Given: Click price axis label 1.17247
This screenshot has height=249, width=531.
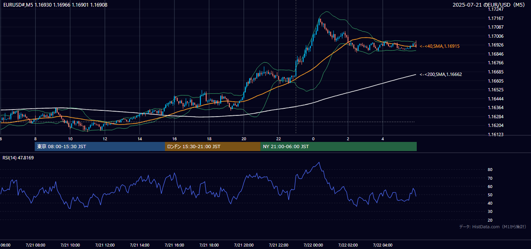Looking at the screenshot, I should pos(495,9).
